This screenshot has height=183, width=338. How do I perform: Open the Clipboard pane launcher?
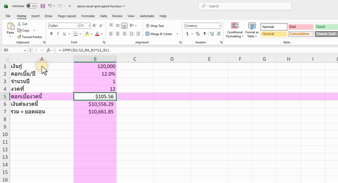[44, 42]
